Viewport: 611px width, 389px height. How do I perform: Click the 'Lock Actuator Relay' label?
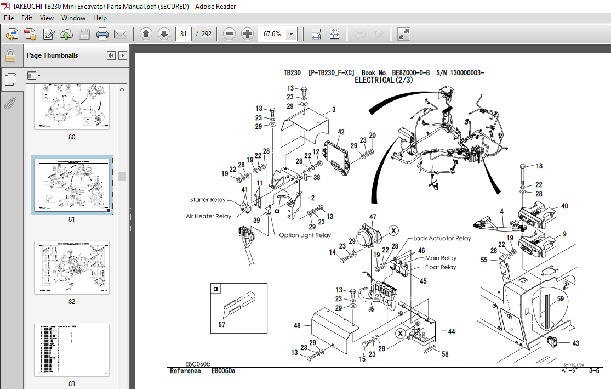[x=442, y=239]
